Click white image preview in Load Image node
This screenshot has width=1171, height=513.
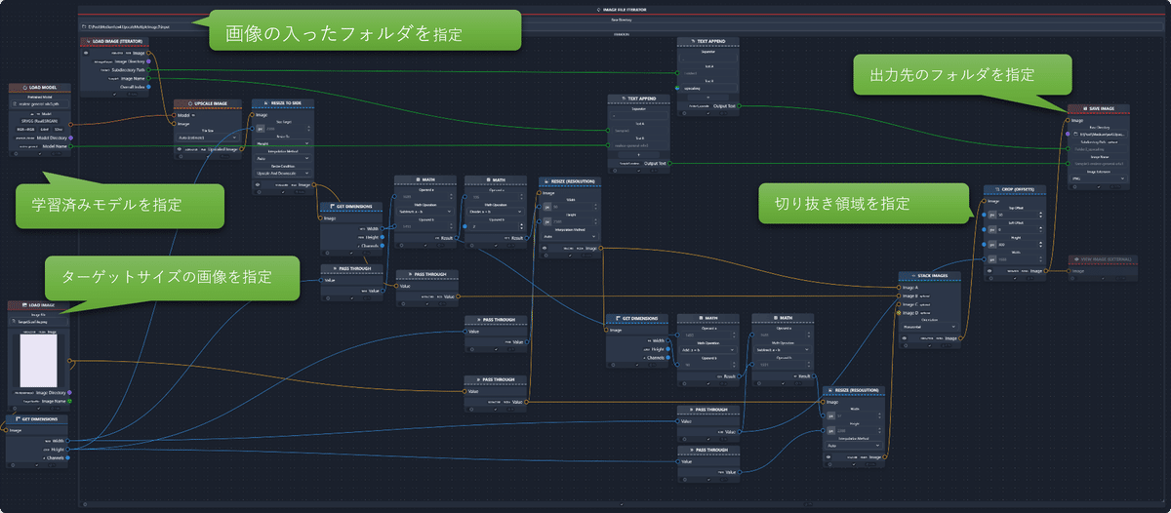point(38,360)
